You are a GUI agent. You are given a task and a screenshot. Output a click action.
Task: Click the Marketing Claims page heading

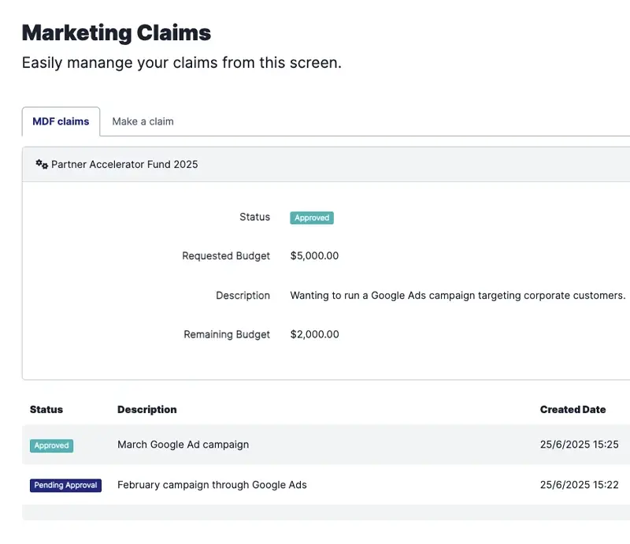(117, 32)
